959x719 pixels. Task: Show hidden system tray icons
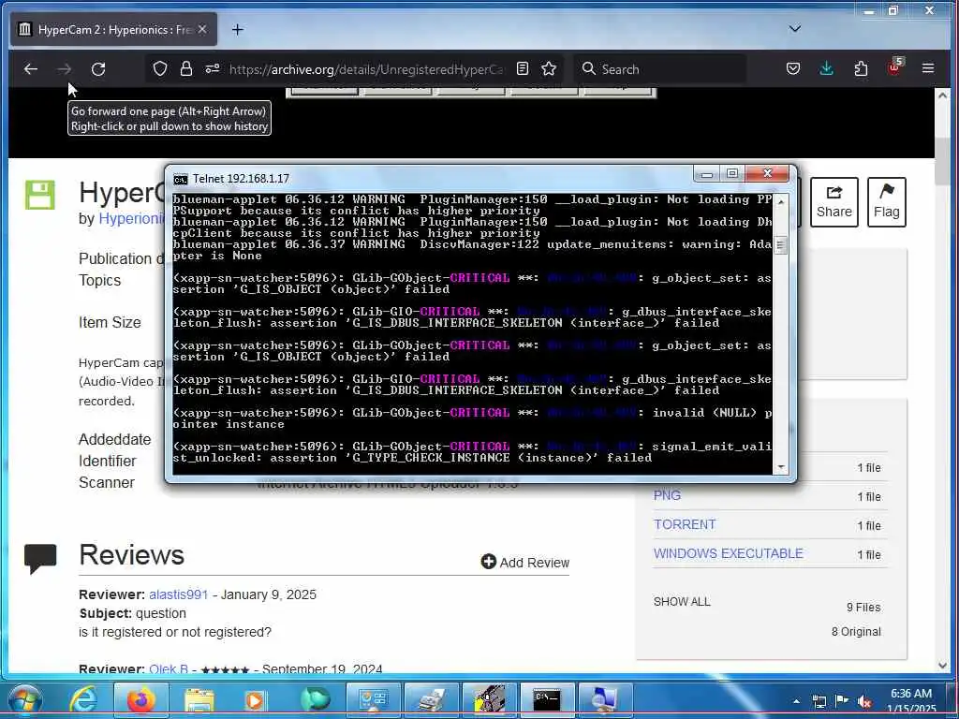coord(796,701)
